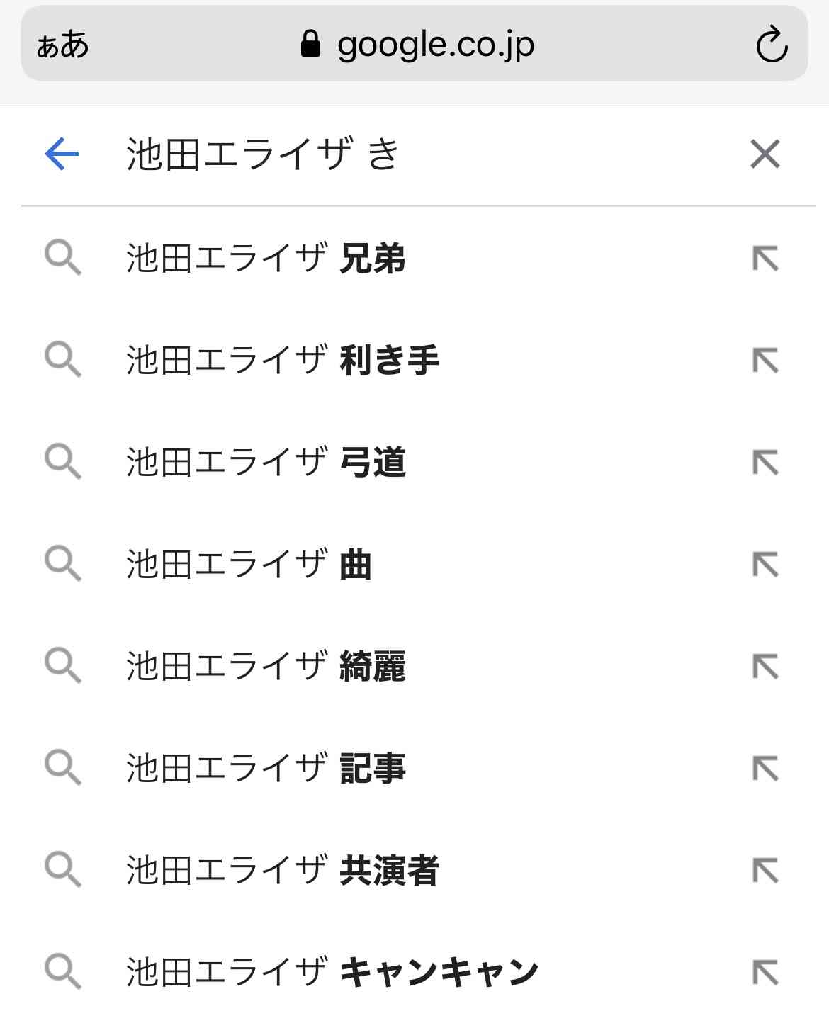Image resolution: width=829 pixels, height=1011 pixels.
Task: Insert the 共演者 suggestion using the arrow icon
Action: point(765,871)
